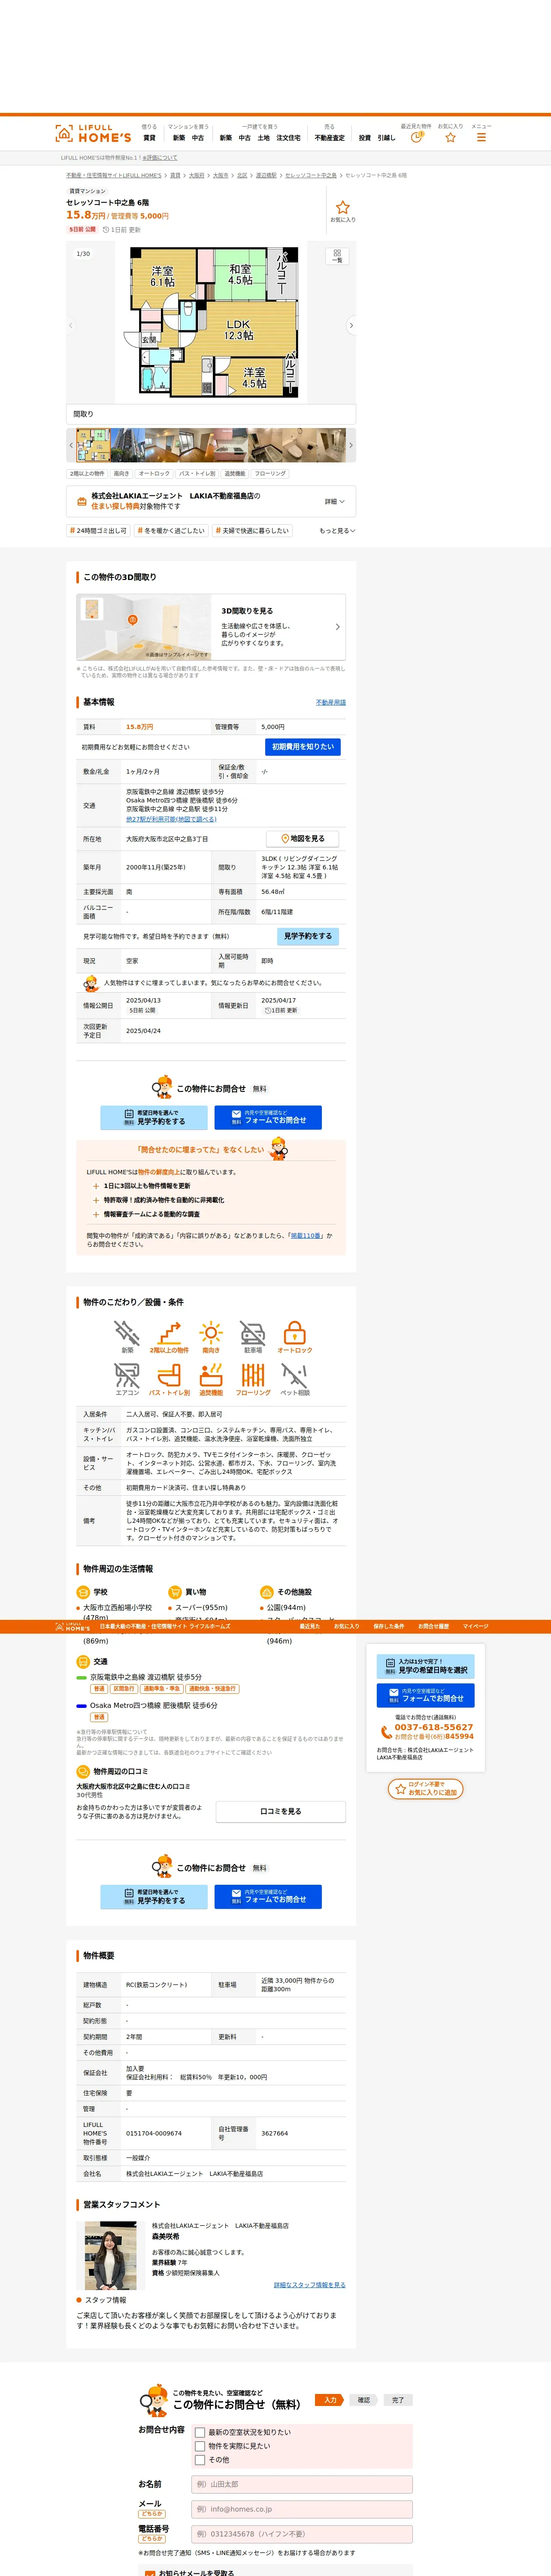
Task: Add property to favorites with star below breadcrumb
Action: coord(343,211)
